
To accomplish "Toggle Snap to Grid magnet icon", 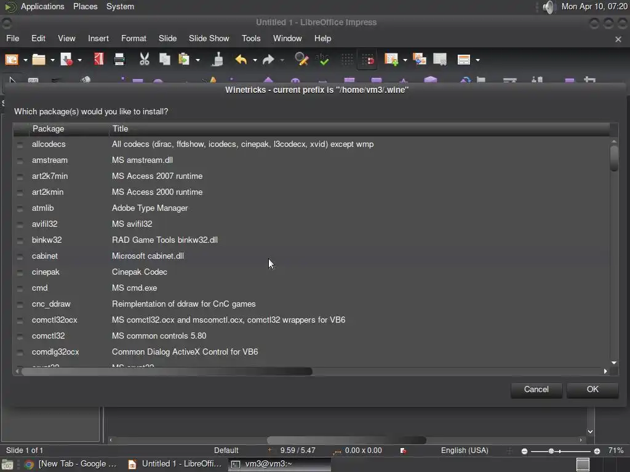I will pyautogui.click(x=368, y=60).
